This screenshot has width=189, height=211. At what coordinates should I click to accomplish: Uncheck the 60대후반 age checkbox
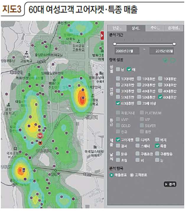tap(118, 103)
